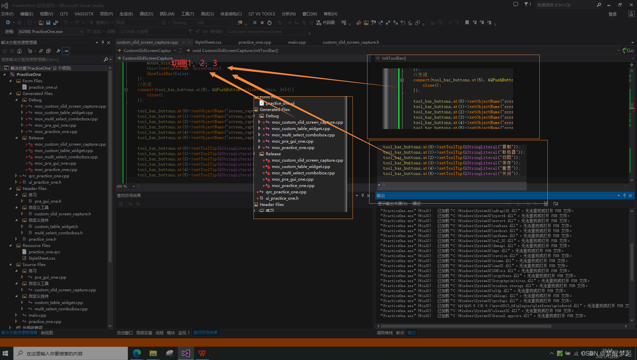Click the feedback icon in title bar
The height and width of the screenshot is (360, 637).
click(516, 5)
